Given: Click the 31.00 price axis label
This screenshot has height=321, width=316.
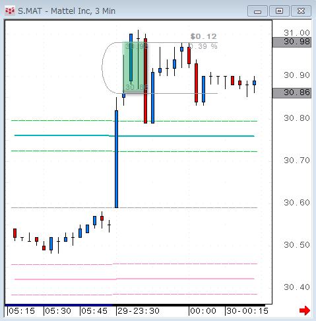Looking at the screenshot, I should 297,33.
